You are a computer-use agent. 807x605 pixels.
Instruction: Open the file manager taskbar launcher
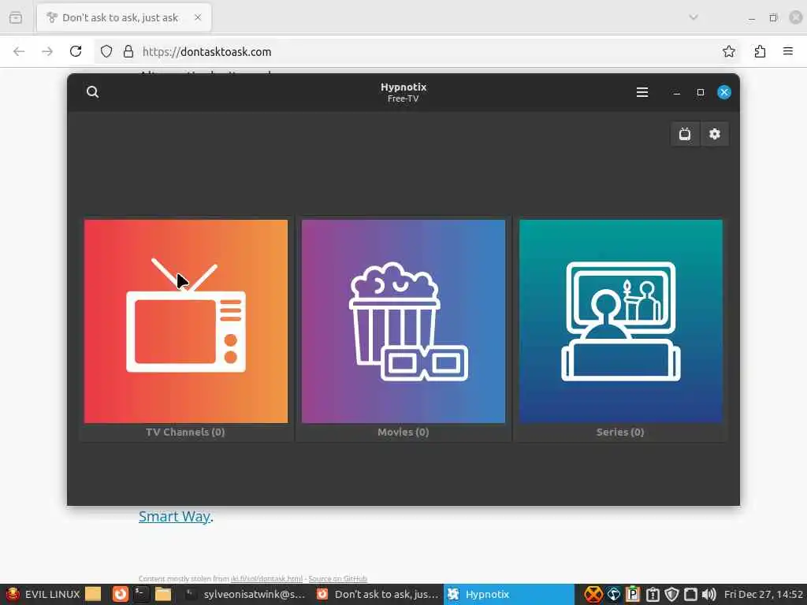pyautogui.click(x=163, y=594)
